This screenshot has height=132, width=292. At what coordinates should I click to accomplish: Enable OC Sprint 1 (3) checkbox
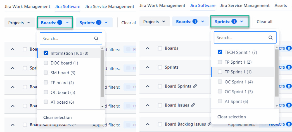tap(220, 91)
